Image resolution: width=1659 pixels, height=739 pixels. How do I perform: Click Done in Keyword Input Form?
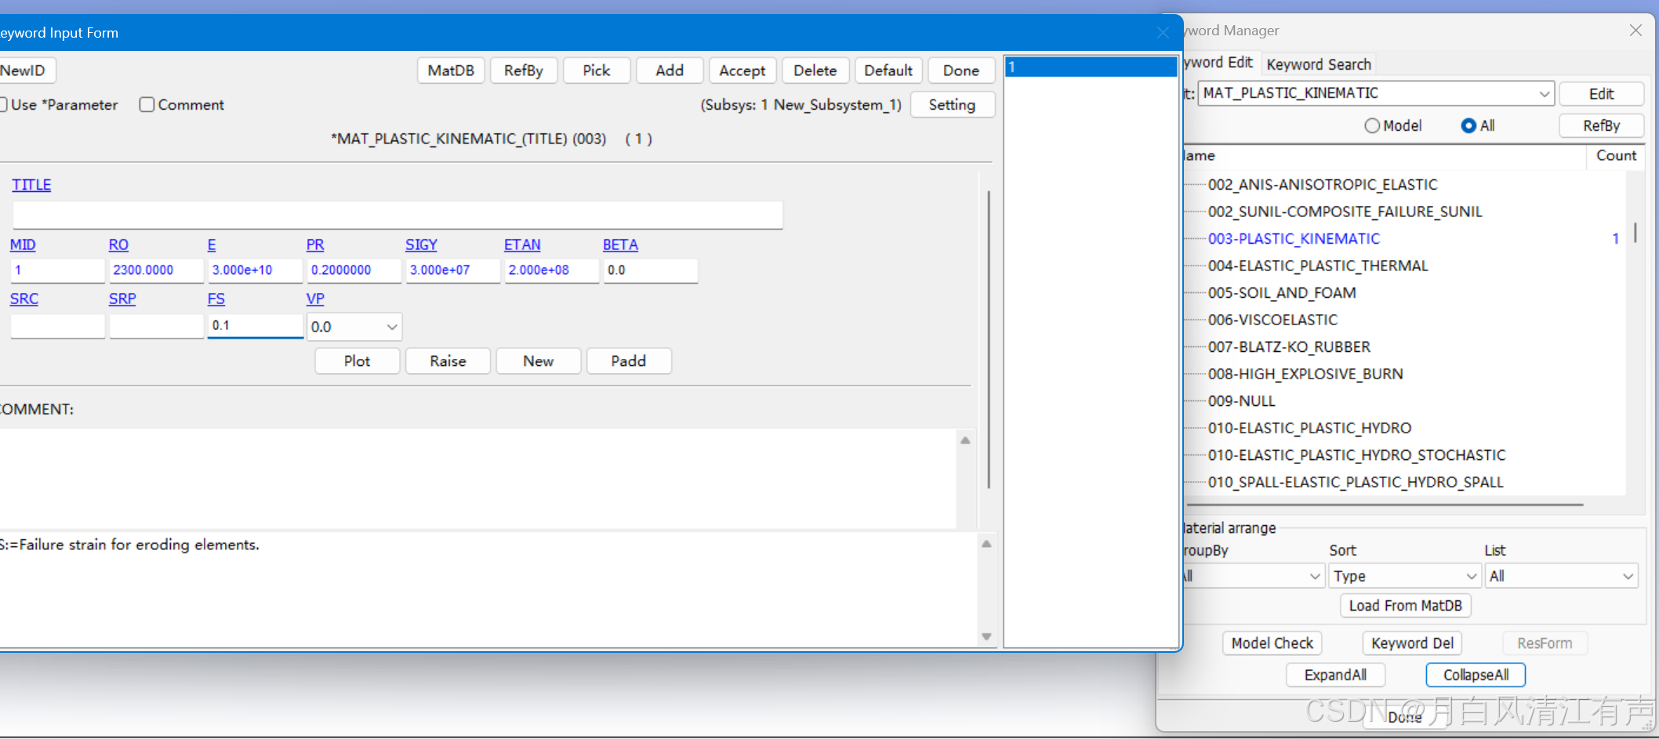click(x=960, y=71)
